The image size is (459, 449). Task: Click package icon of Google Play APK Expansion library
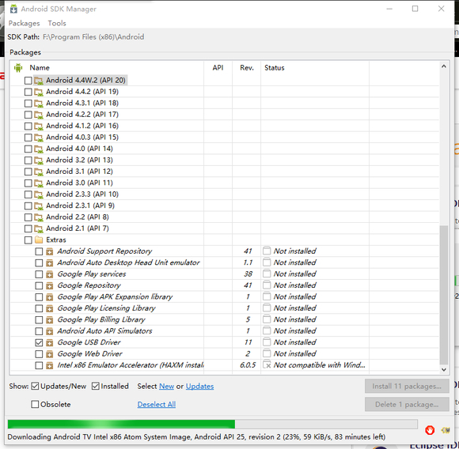50,297
